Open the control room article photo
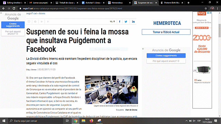Screen dimensions: 221x124 coord(111,90)
